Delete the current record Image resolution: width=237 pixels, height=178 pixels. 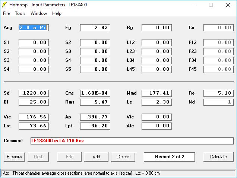tap(123, 157)
